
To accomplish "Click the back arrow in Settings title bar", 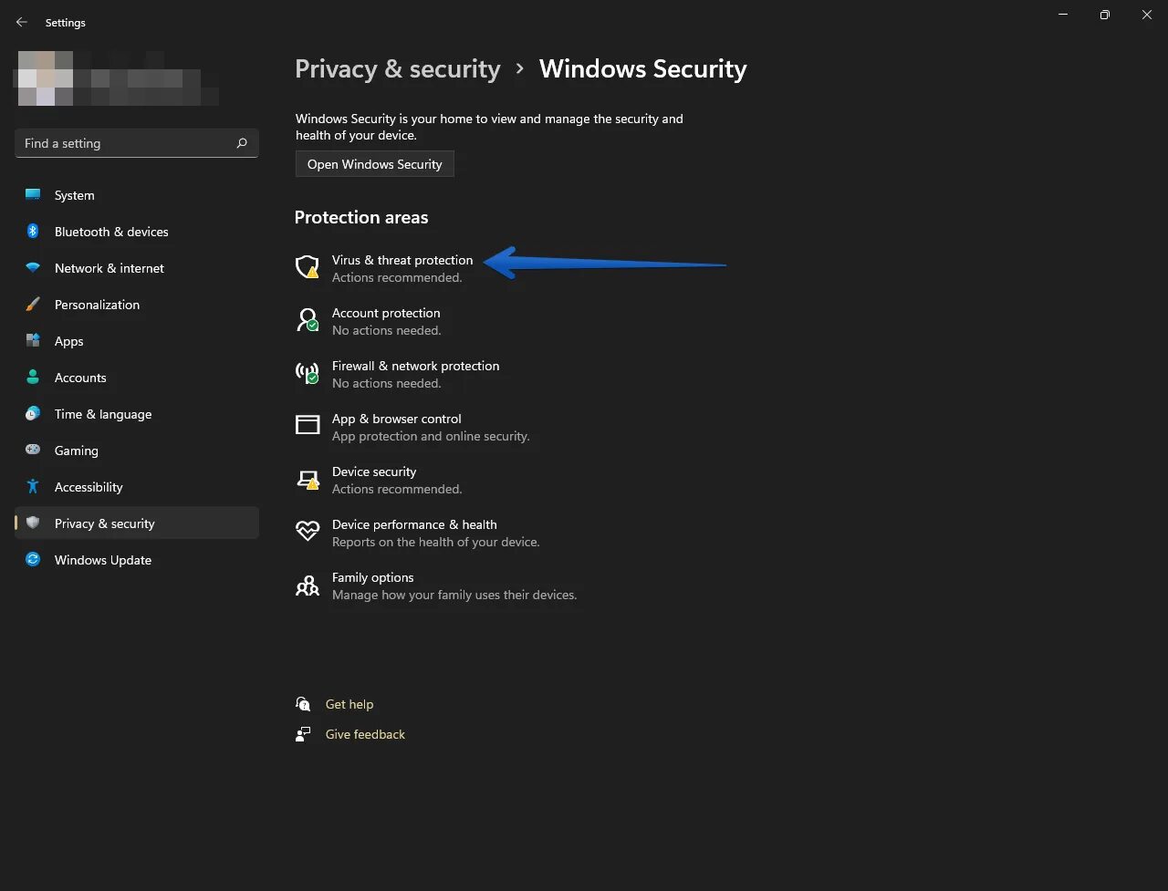I will coord(22,22).
